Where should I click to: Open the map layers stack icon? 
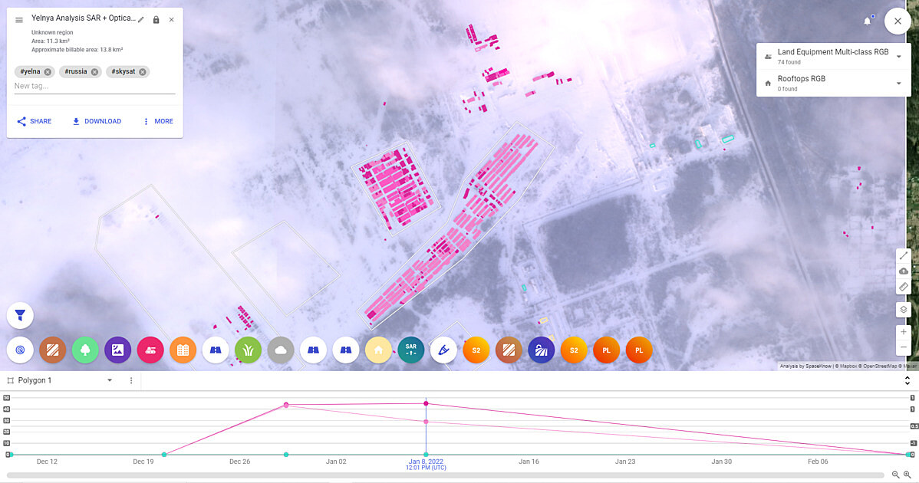[904, 310]
